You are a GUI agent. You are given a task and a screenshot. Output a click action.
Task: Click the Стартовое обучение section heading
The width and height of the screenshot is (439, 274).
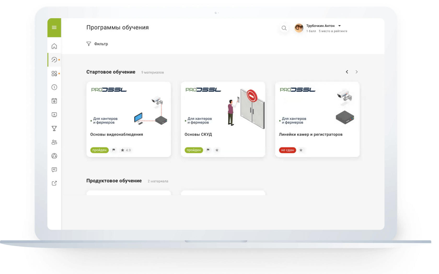[x=111, y=72]
